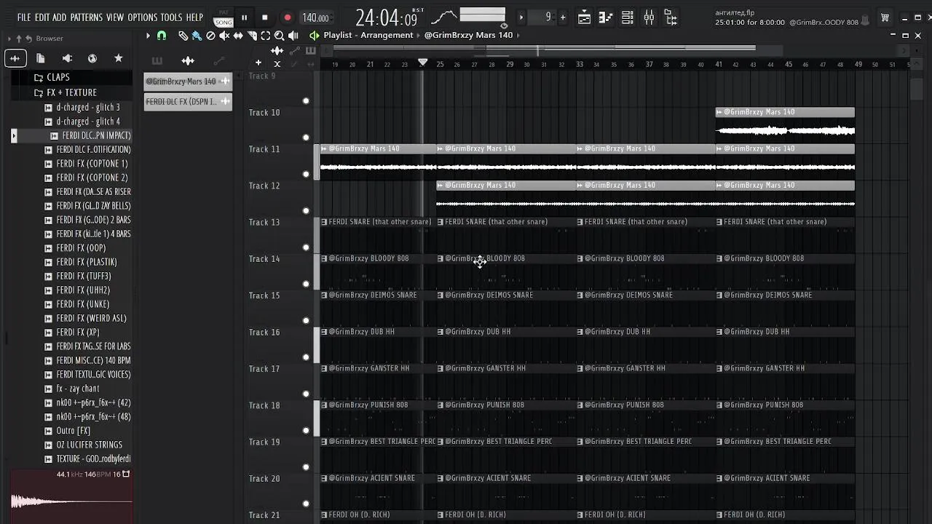The image size is (932, 524).
Task: Open the playlist options menu arrow
Action: [x=148, y=35]
